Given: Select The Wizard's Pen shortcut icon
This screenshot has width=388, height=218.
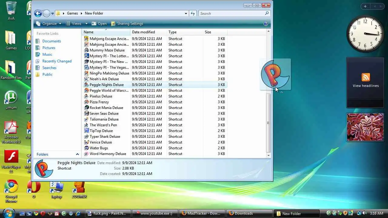Looking at the screenshot, I should (x=86, y=125).
